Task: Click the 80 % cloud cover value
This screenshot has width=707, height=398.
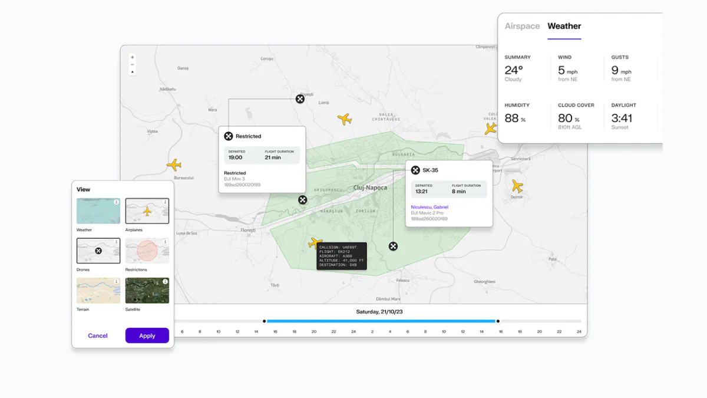Action: pyautogui.click(x=569, y=118)
